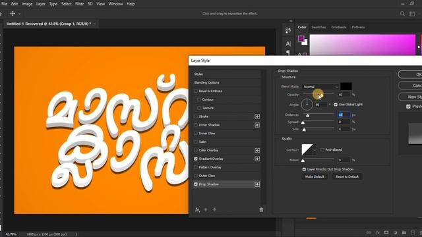
Task: Open the File menu
Action: coord(5,4)
